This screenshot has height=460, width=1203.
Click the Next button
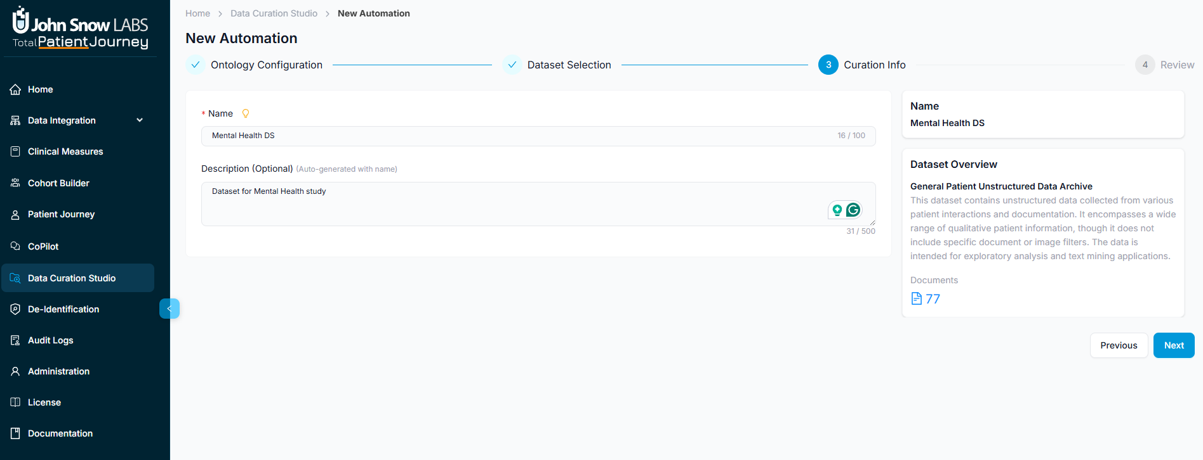(x=1174, y=345)
